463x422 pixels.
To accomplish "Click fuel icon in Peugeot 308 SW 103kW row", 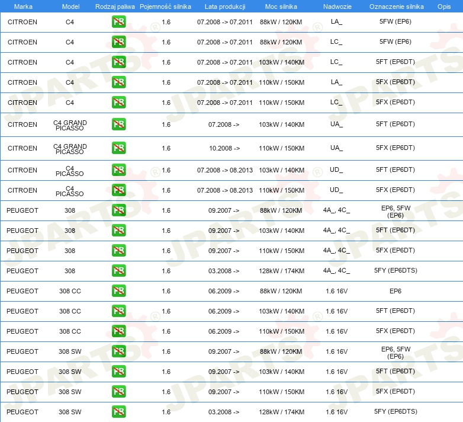I will 118,372.
